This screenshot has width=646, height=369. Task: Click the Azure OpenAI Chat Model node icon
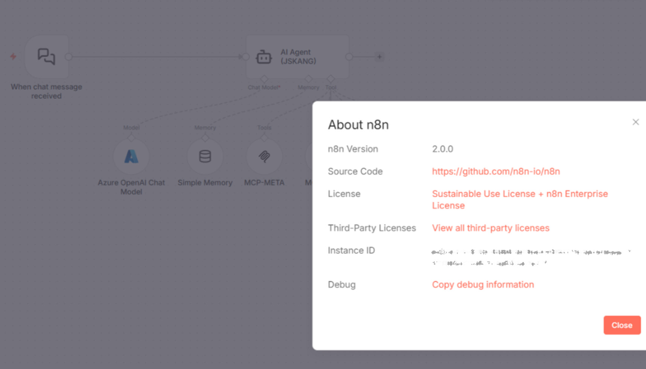tap(131, 156)
